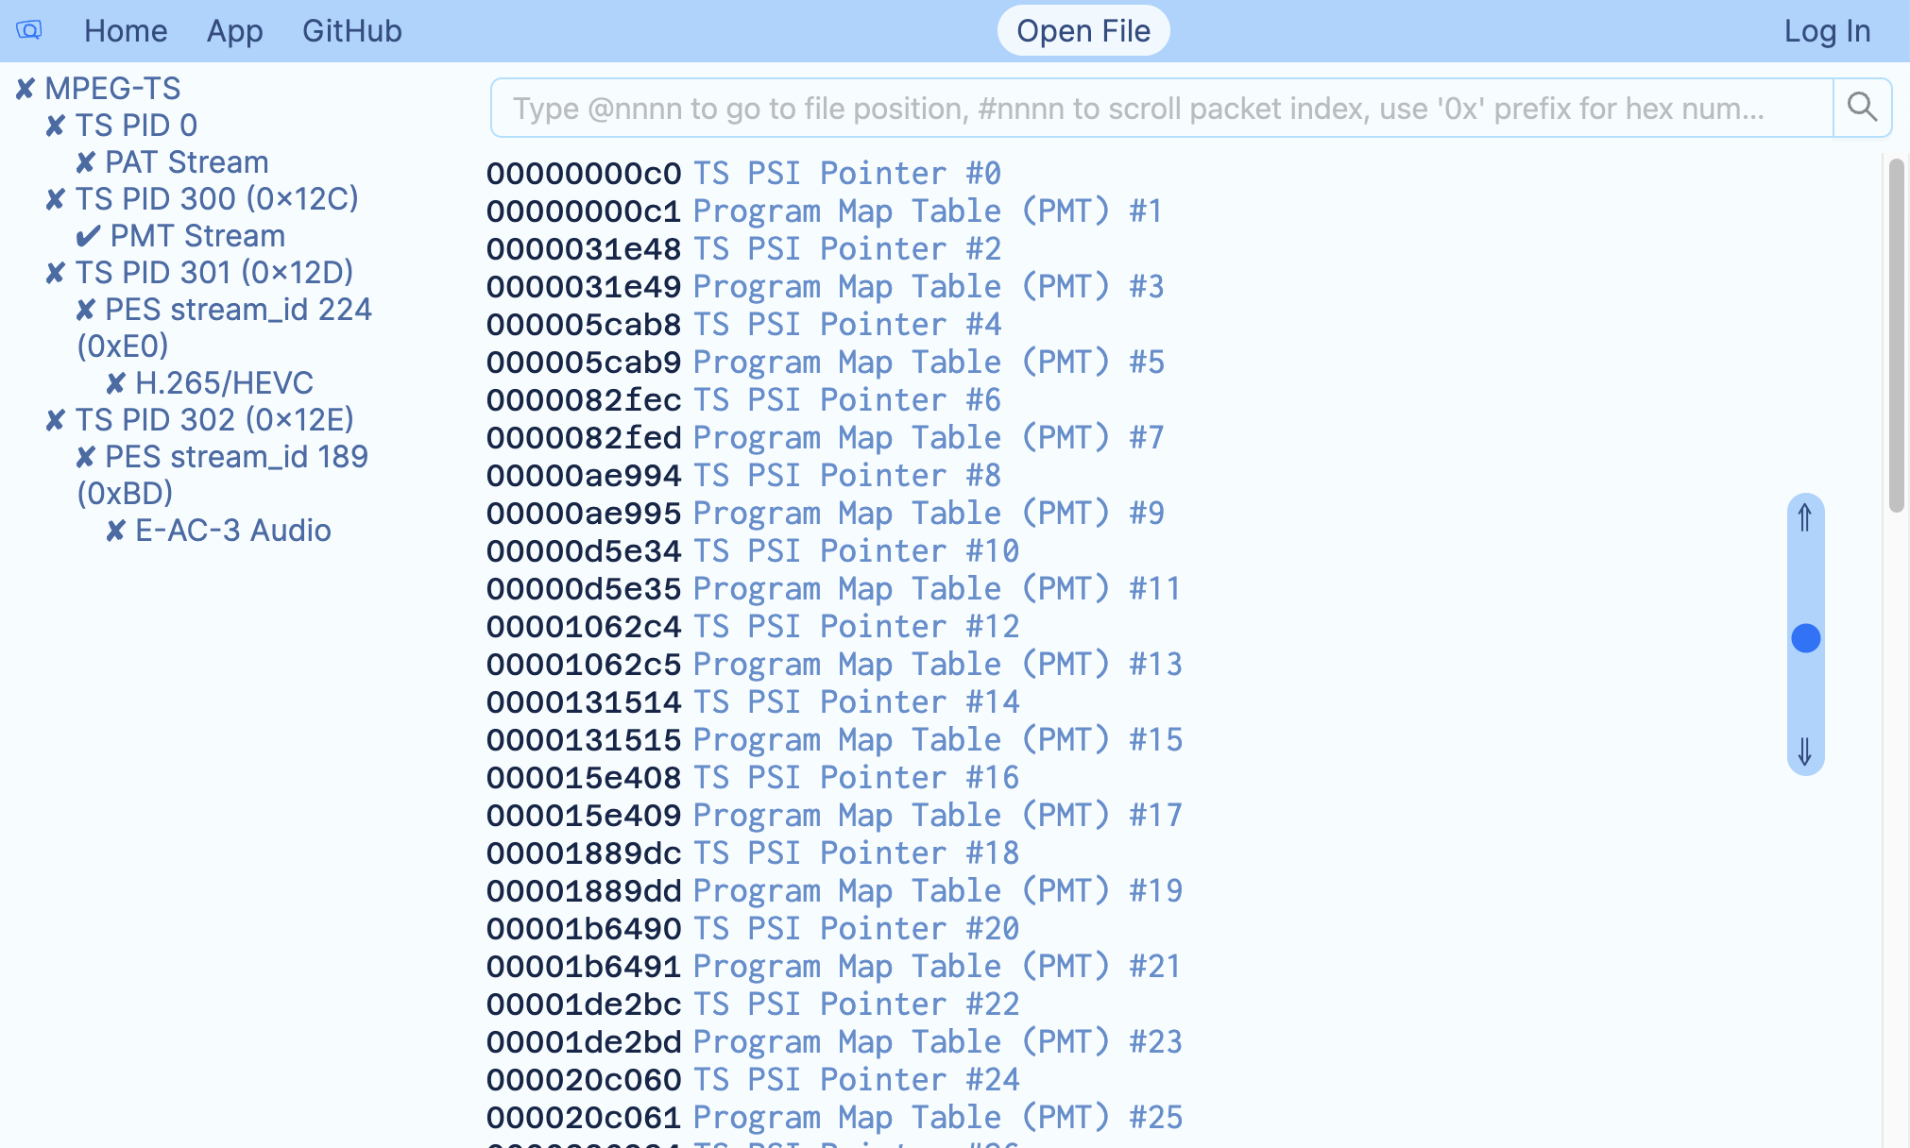Toggle the E-AC-3 Audio filter

click(115, 530)
